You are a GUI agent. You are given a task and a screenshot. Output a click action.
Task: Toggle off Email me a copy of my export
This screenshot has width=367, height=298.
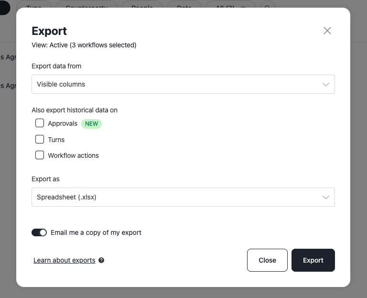pos(39,232)
